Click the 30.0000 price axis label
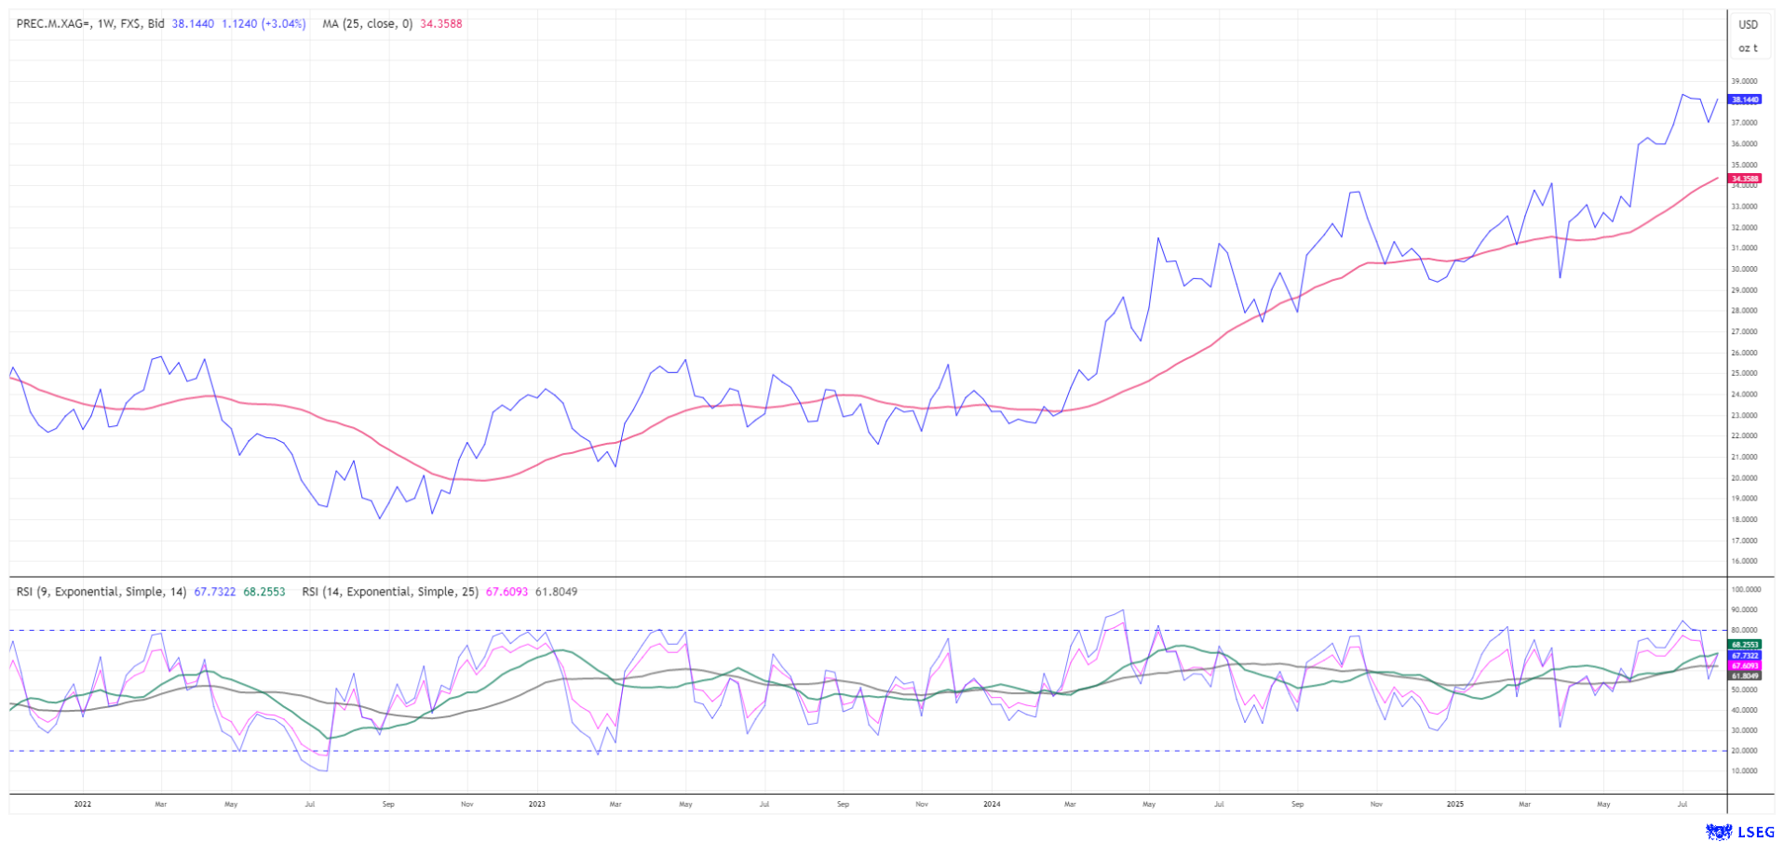Screen dimensions: 1784x842 [1744, 270]
